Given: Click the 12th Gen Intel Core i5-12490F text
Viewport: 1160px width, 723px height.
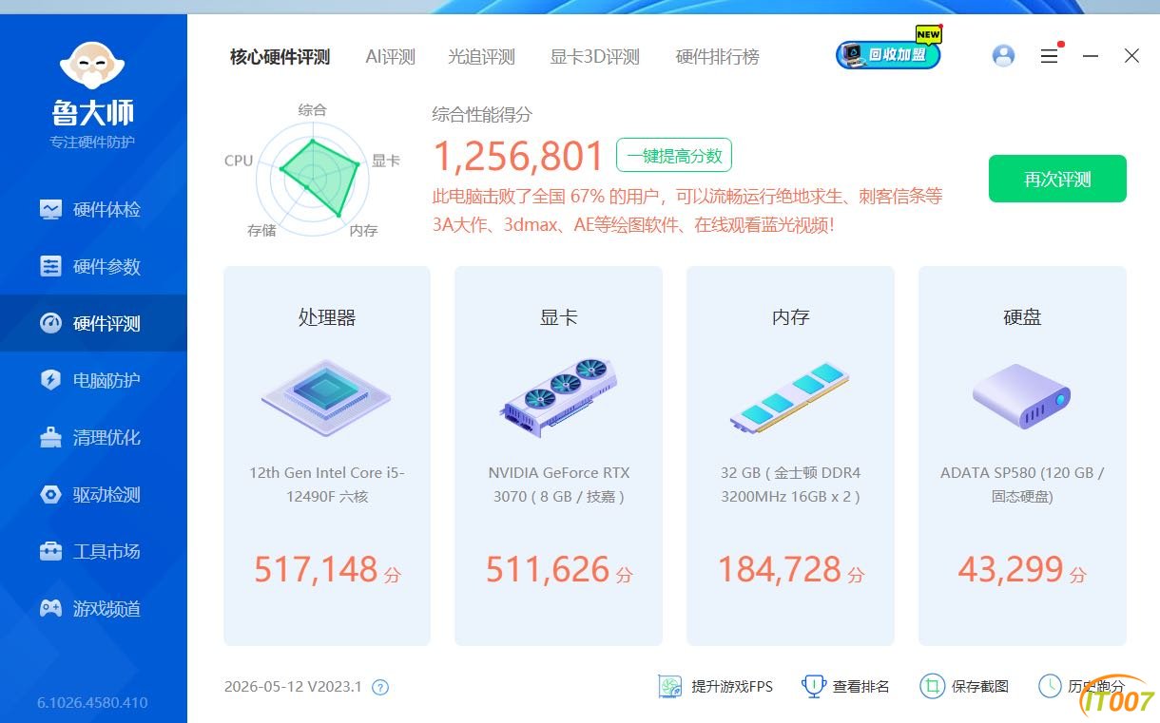Looking at the screenshot, I should coord(326,485).
